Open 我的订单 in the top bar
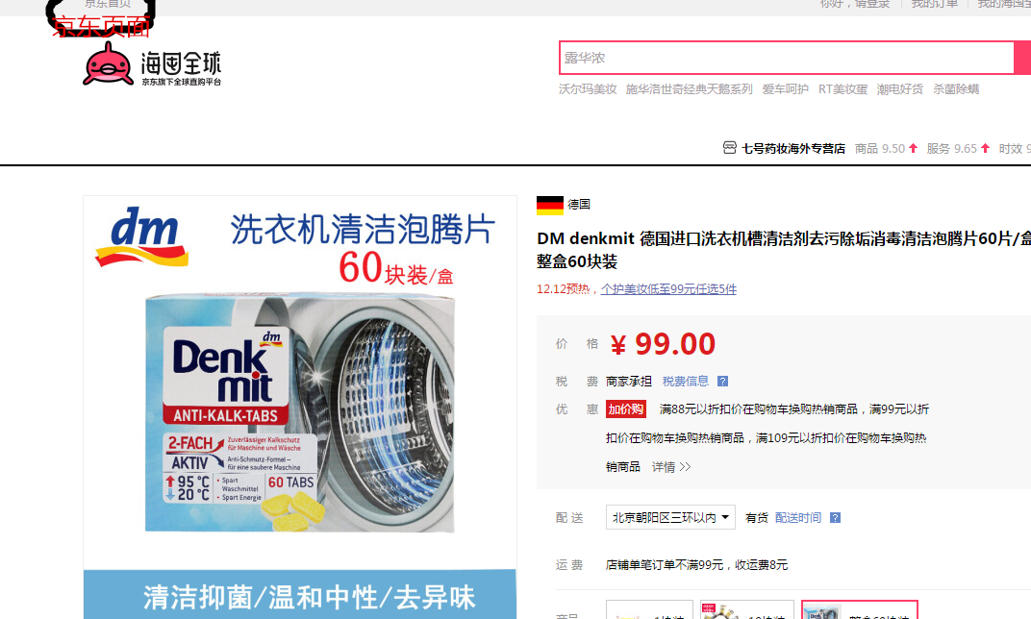1031x619 pixels. pos(935,4)
